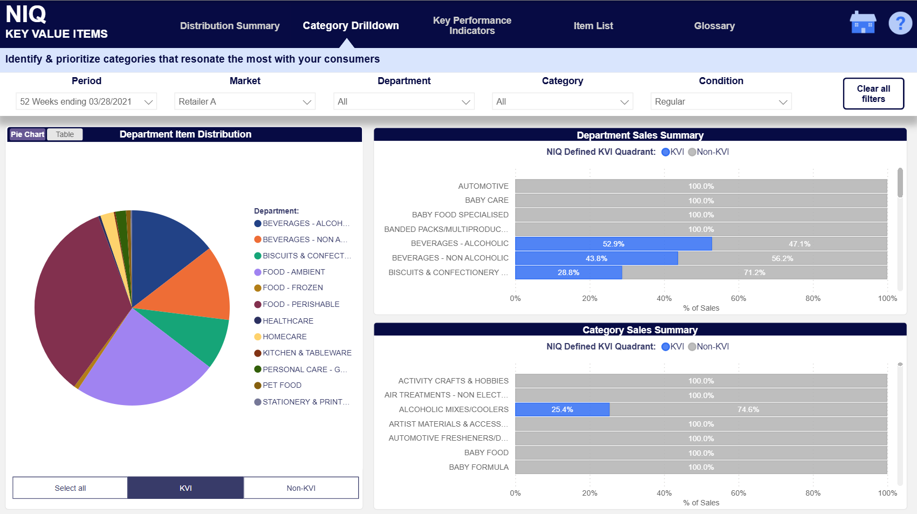
Task: Click KVI legend dot in Category Sales Summary
Action: (x=666, y=347)
